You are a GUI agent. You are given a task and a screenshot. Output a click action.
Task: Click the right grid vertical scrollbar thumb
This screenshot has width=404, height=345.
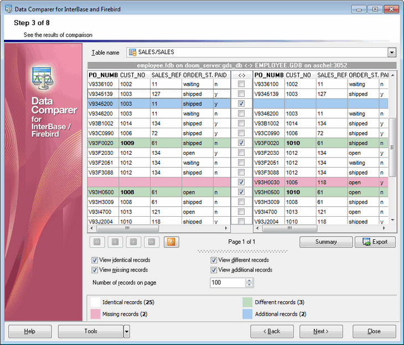click(392, 147)
